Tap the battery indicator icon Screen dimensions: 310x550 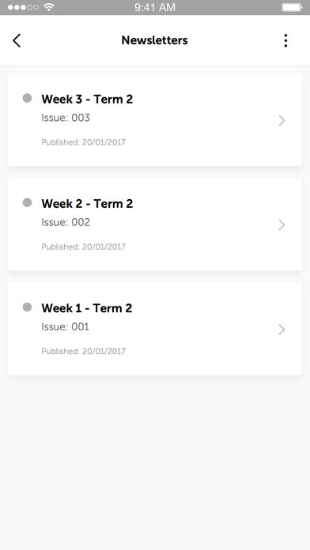click(x=292, y=7)
